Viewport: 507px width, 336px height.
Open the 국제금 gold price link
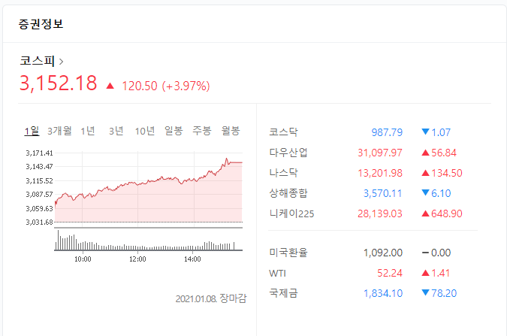point(284,293)
